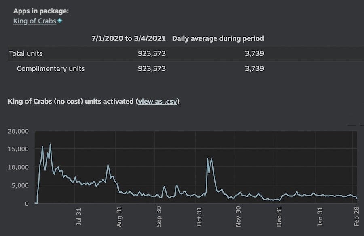Click the 7/1/2020 to 3/4/2021 column header
The width and height of the screenshot is (364, 236).
[129, 38]
